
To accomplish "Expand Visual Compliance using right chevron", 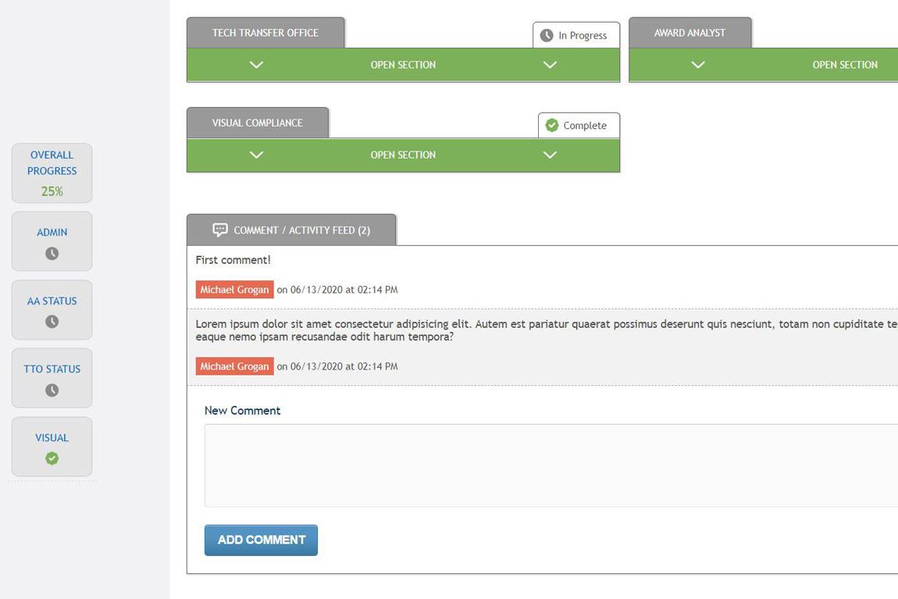I will [550, 155].
